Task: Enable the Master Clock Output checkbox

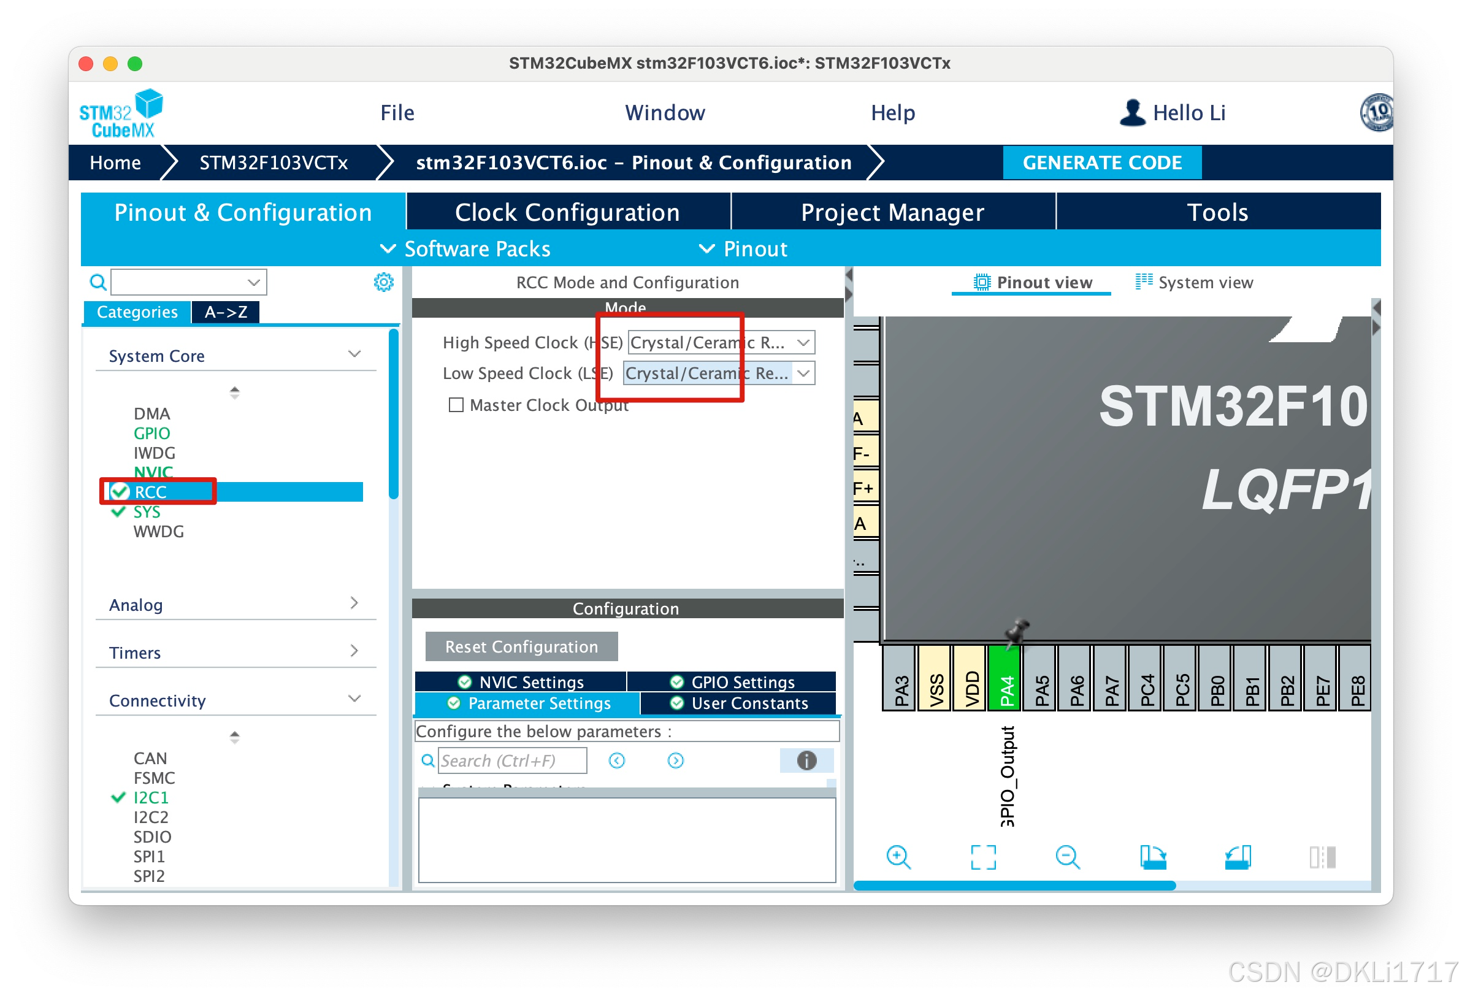Action: [456, 405]
